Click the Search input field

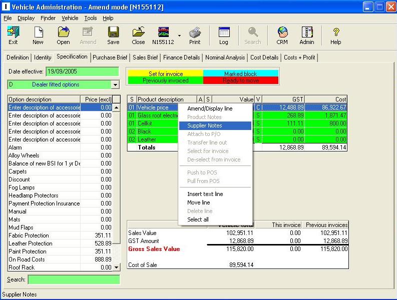point(74,279)
